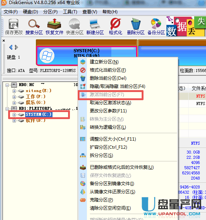Create a partition with 新建分区 icon
This screenshot has height=220, width=206.
tap(95, 27)
